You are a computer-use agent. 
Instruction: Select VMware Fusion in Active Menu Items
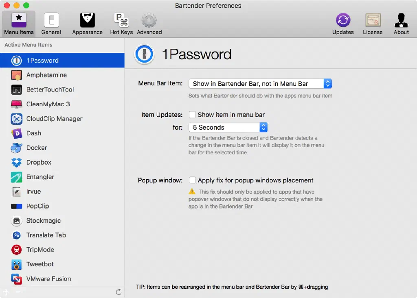[x=48, y=279]
